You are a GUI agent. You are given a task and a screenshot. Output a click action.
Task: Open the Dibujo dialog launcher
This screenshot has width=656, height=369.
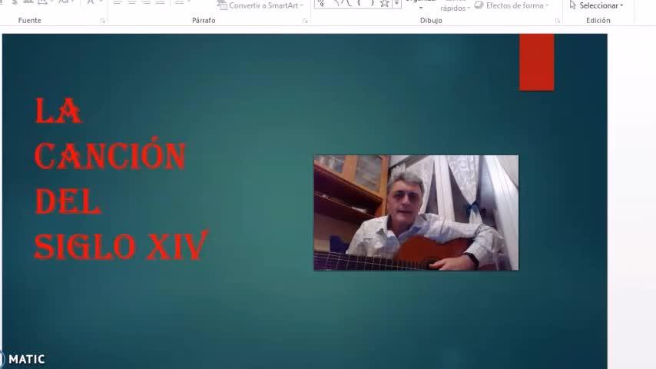coord(557,21)
